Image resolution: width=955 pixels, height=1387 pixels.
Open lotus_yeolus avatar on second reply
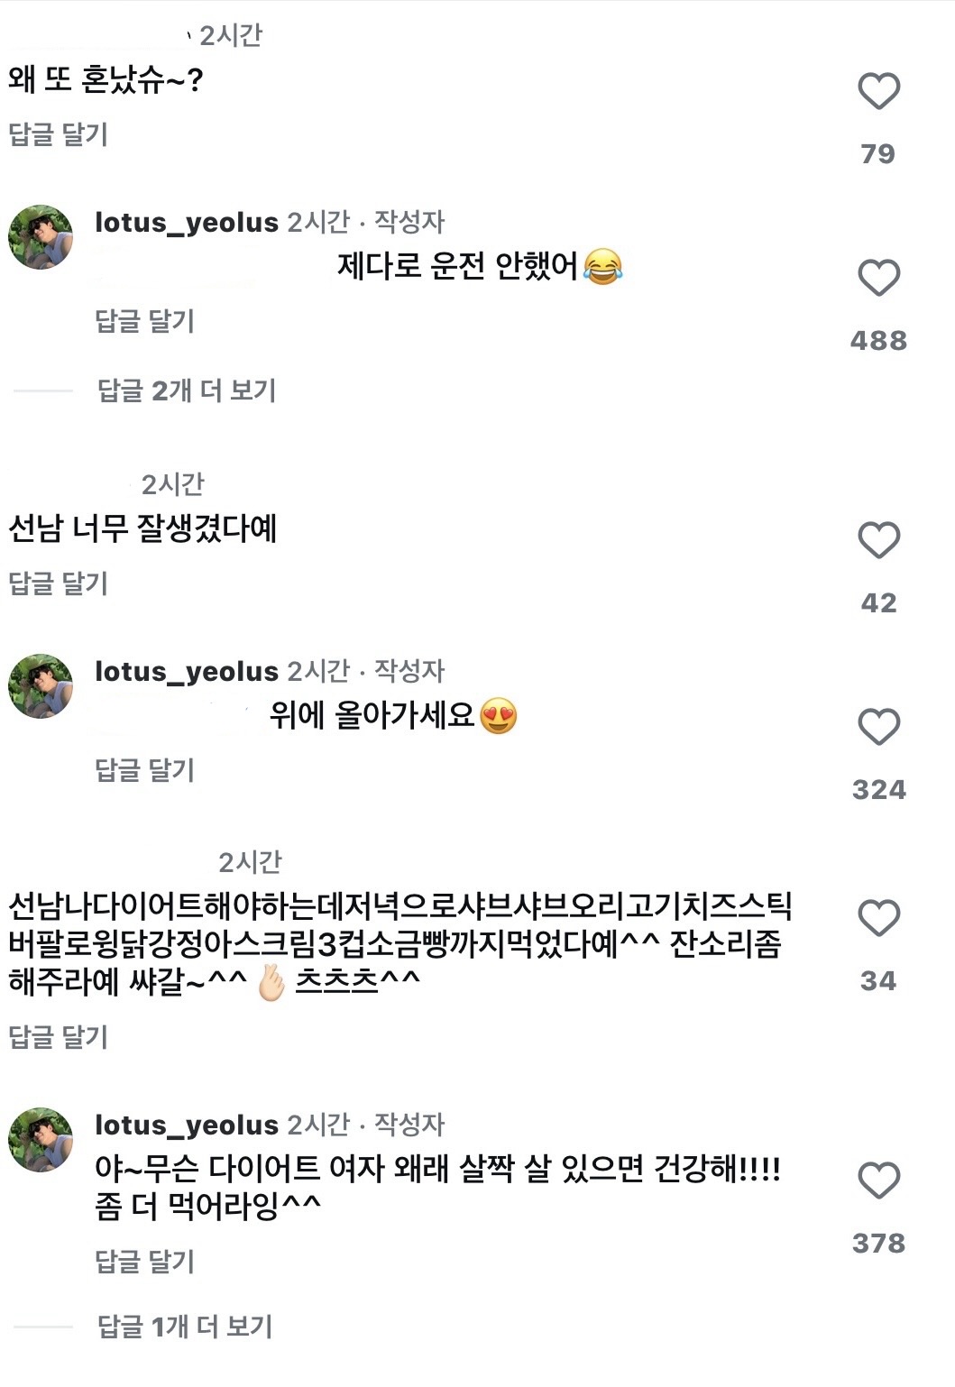[41, 686]
